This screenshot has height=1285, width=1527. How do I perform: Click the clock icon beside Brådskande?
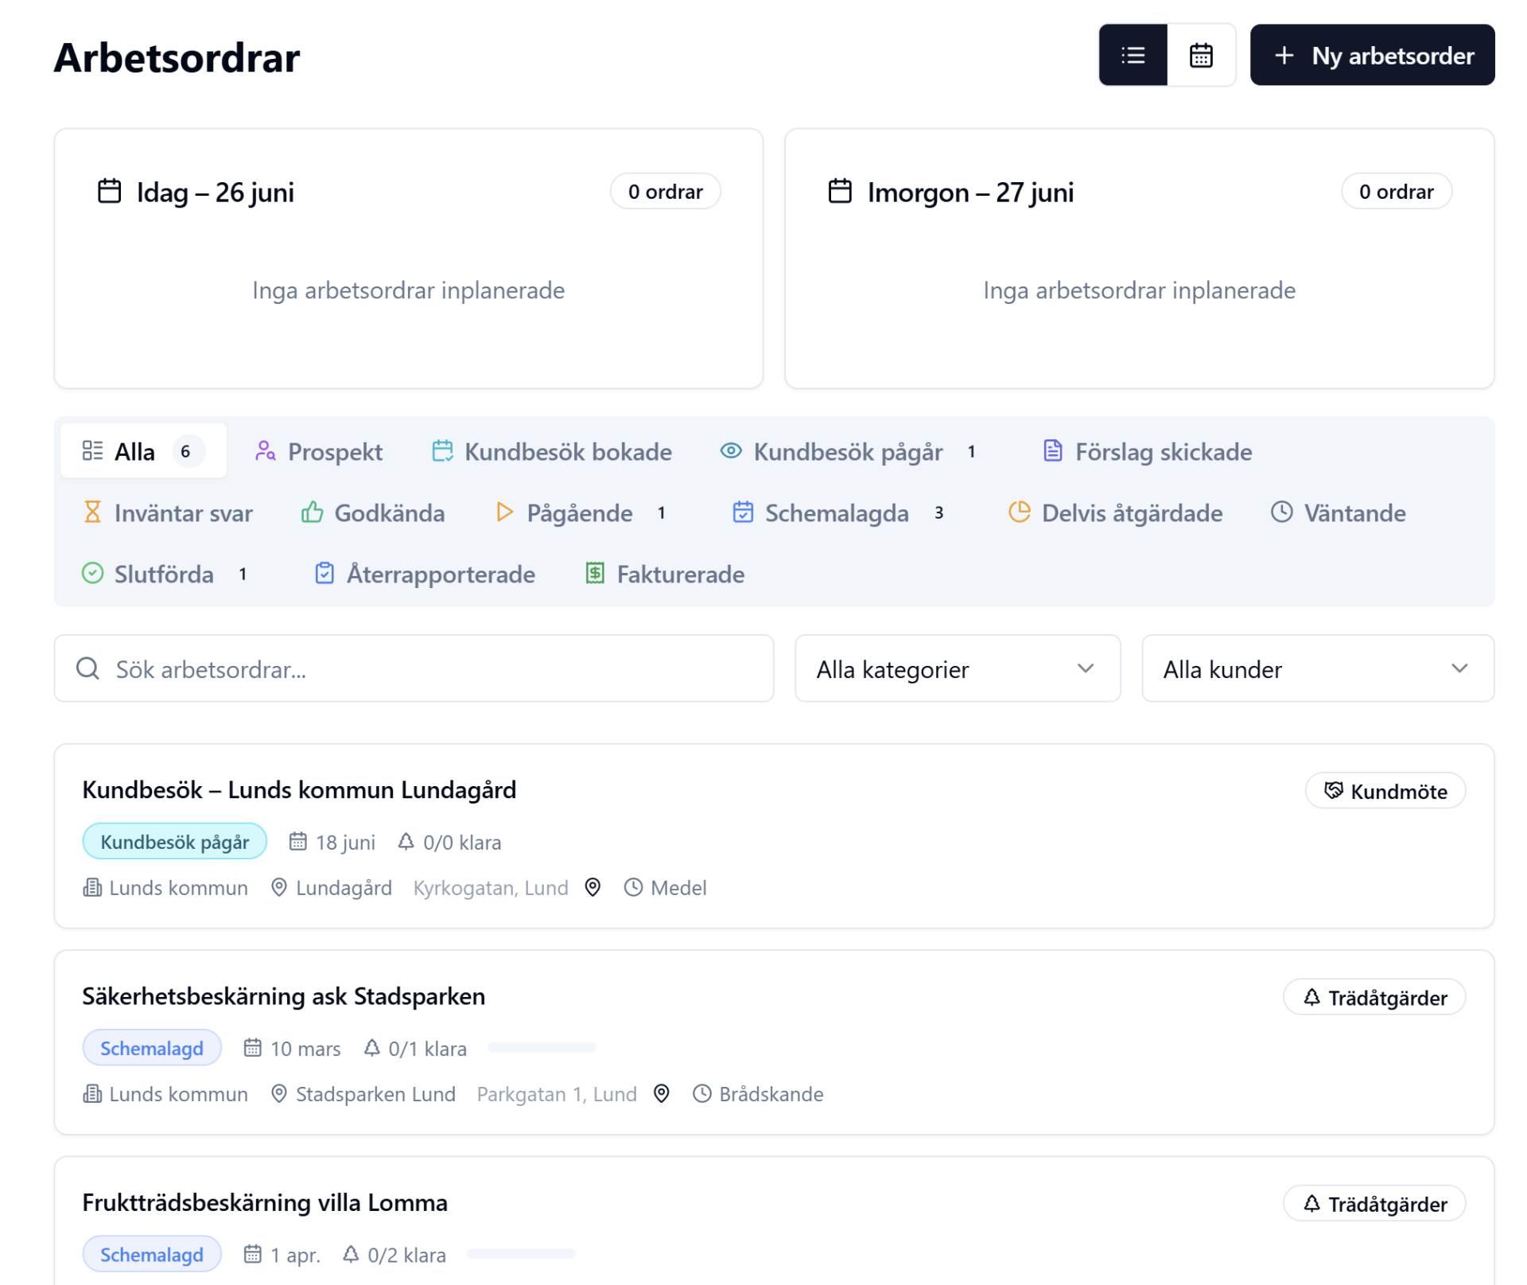tap(701, 1093)
